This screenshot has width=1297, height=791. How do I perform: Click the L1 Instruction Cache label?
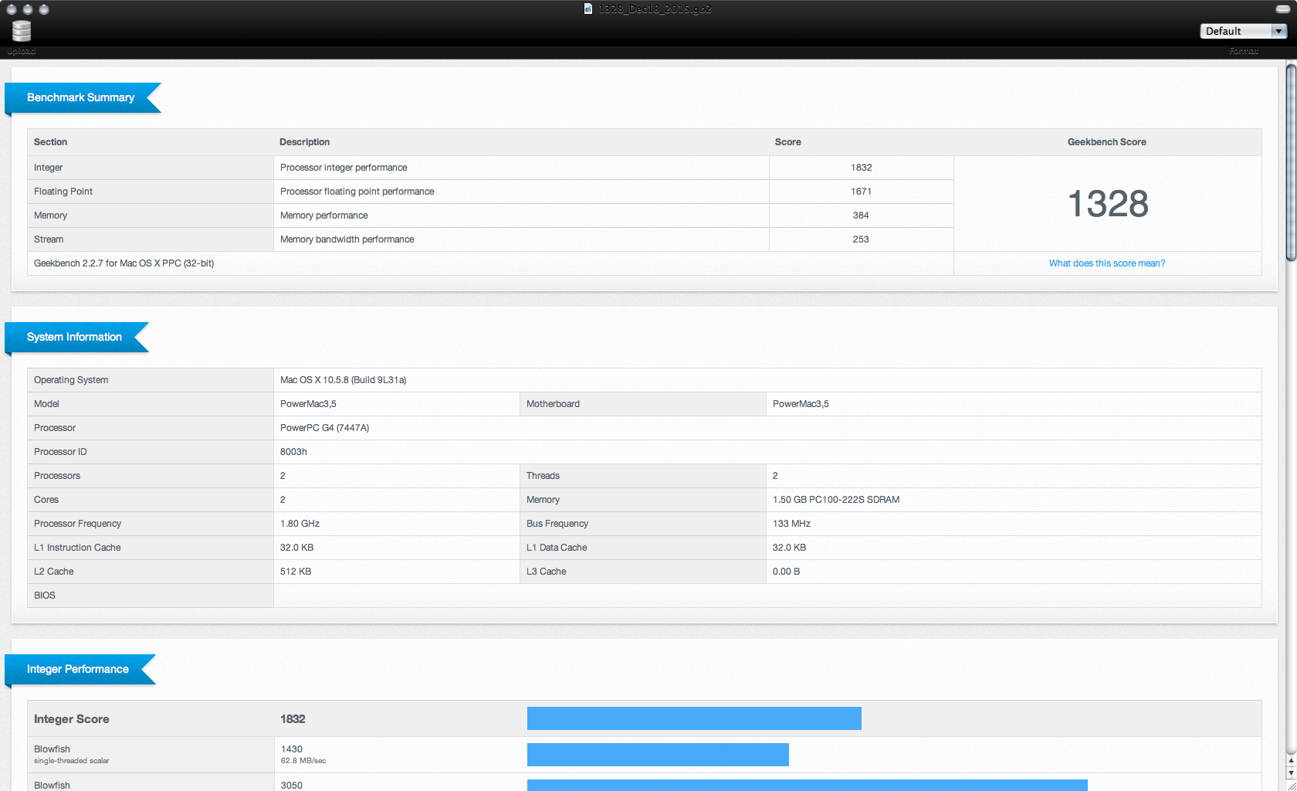coord(77,548)
